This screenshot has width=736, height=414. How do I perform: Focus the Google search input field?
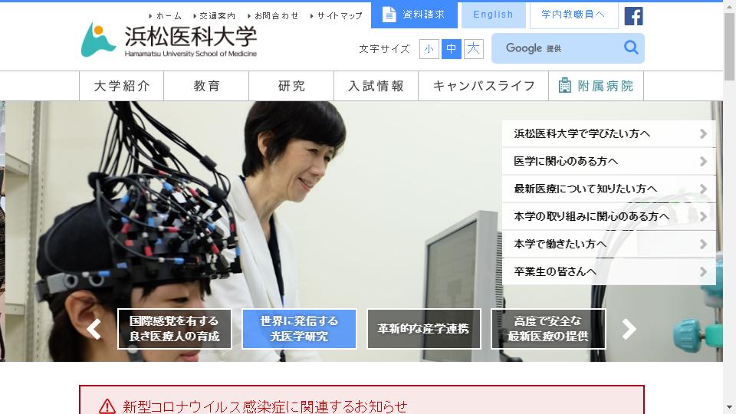click(x=557, y=48)
